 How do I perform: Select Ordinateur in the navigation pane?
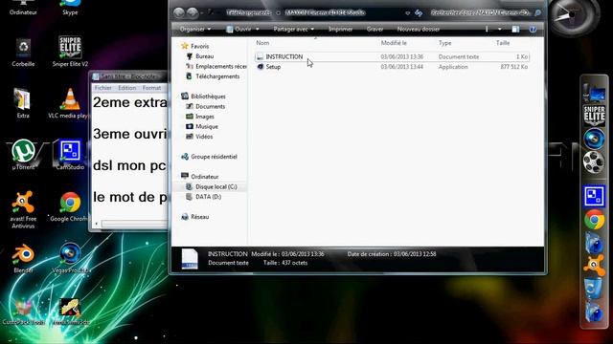[200, 177]
